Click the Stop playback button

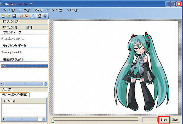[175, 120]
